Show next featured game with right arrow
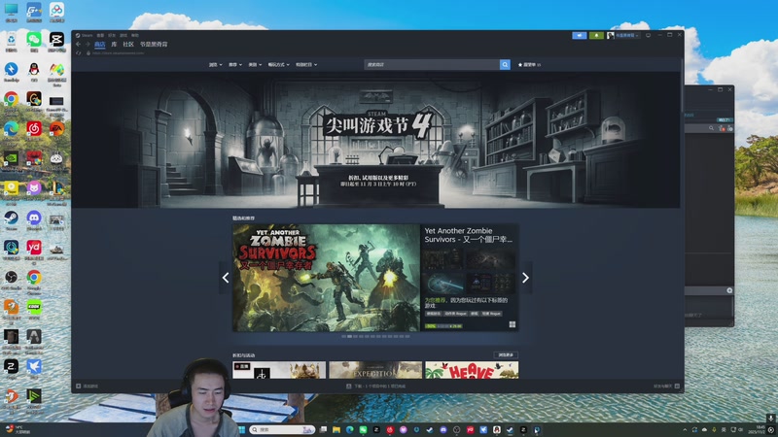Screen dimensions: 778x437 525,278
